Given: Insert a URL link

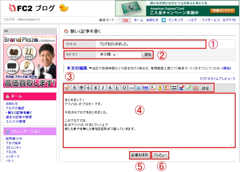Looking at the screenshot, I should pyautogui.click(x=146, y=88).
